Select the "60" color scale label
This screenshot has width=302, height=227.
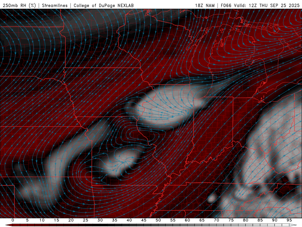(187, 220)
